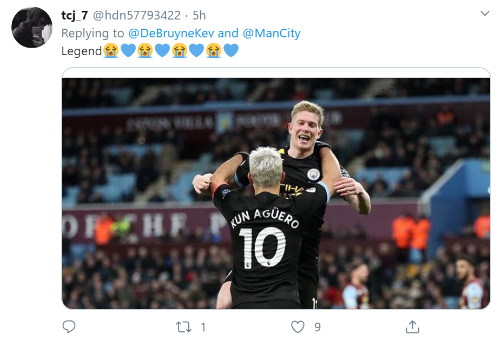The image size is (501, 340).
Task: Click the 5h timestamp
Action: point(199,15)
